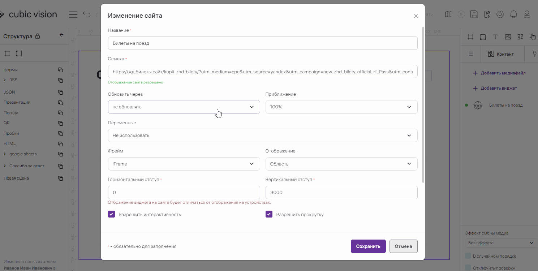Expand the Переменные dropdown
The height and width of the screenshot is (271, 538).
[262, 135]
